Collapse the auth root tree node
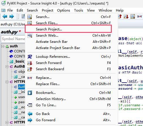 point(3,46)
